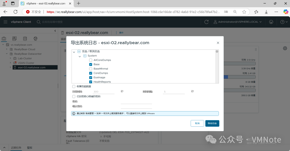Open browser downloads icon

266,12
